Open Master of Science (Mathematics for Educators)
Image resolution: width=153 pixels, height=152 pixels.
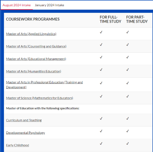point(39,98)
